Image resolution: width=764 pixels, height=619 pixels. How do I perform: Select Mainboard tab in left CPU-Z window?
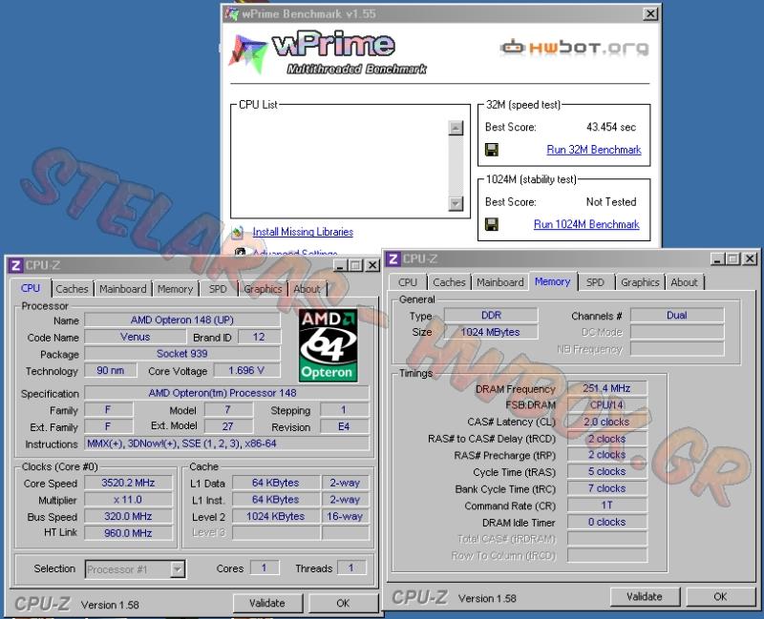(123, 289)
